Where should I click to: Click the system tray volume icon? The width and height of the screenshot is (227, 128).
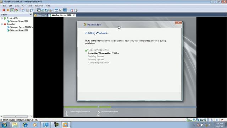tap(210, 125)
